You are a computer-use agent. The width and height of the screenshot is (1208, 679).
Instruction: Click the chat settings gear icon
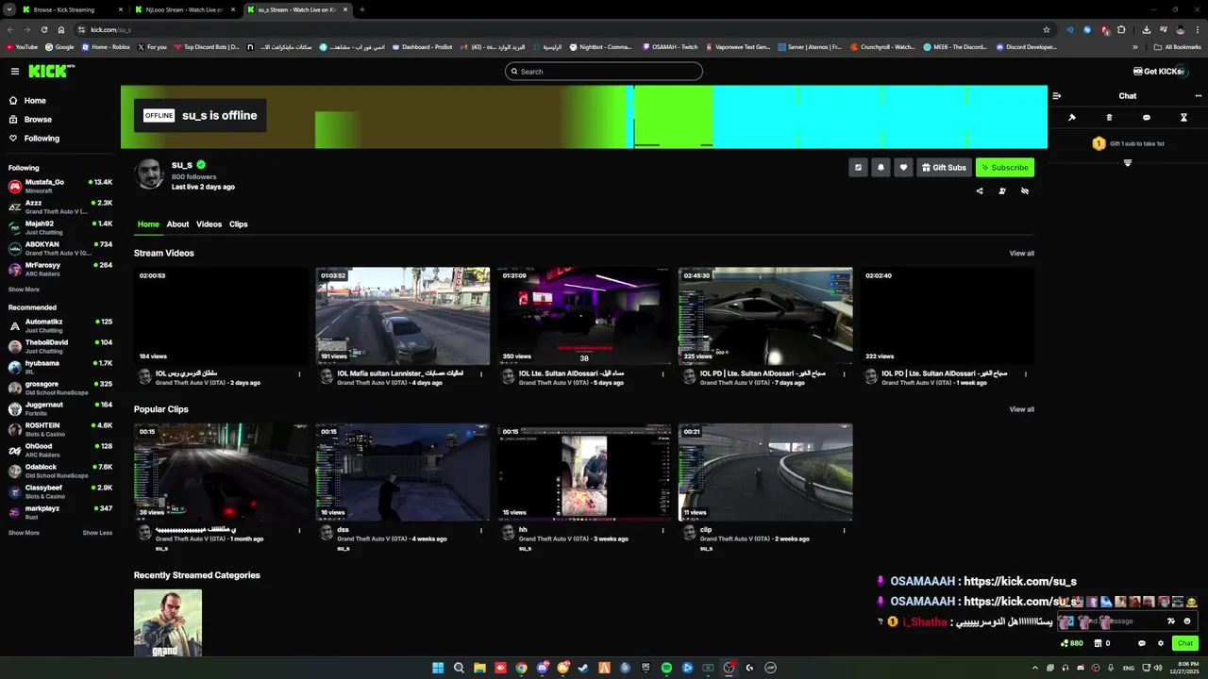[1161, 643]
